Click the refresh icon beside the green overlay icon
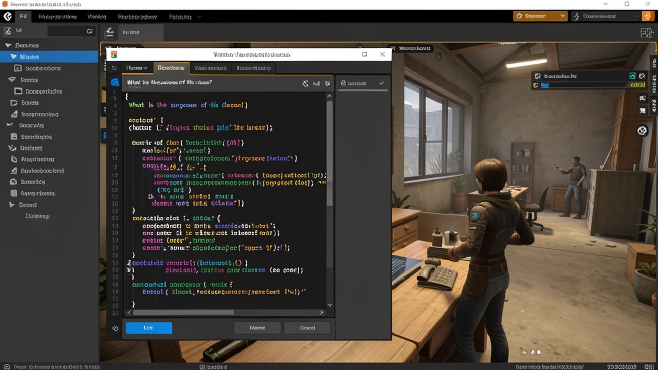This screenshot has height=370, width=658. click(x=642, y=76)
